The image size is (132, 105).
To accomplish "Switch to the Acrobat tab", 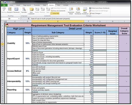I will [66, 5].
